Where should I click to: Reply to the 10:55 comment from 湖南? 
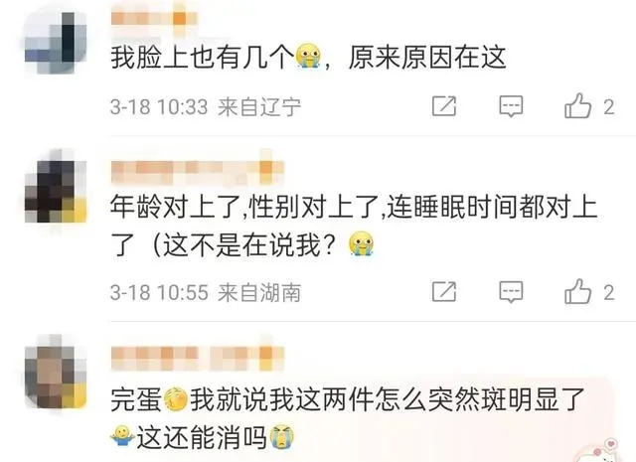pyautogui.click(x=511, y=292)
